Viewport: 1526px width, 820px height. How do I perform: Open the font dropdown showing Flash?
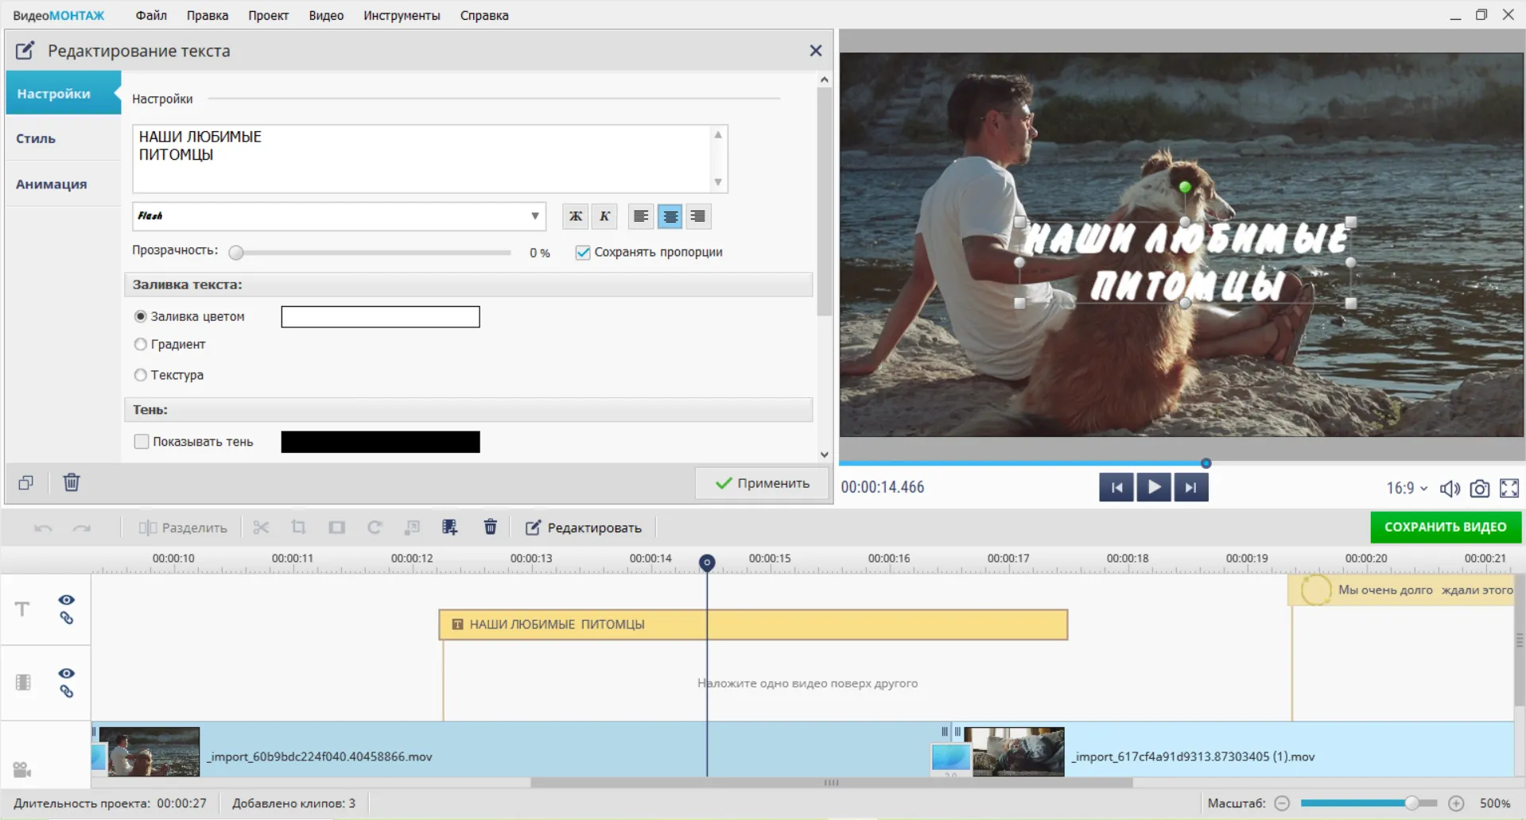click(x=339, y=216)
